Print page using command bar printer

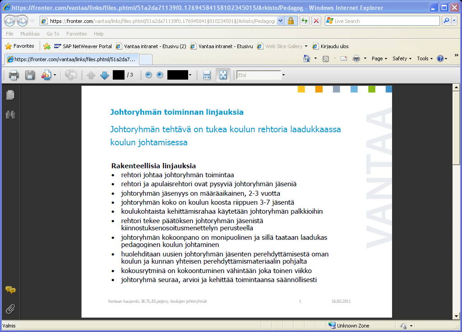[356, 58]
